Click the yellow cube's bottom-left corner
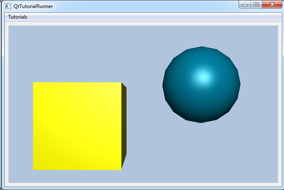Screen dimensions: 284x190 34,169
